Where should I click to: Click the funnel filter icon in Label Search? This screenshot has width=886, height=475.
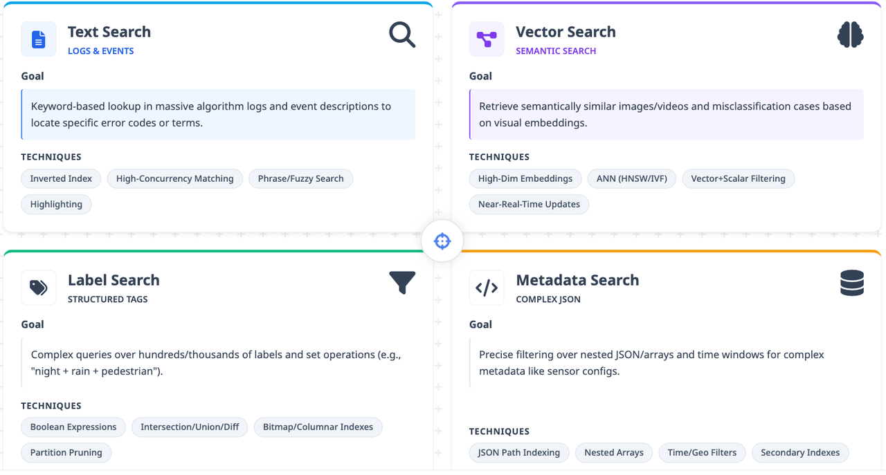pos(402,282)
